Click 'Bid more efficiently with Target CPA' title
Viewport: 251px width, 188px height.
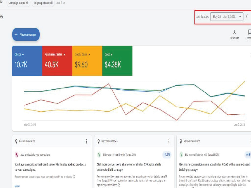(119, 155)
